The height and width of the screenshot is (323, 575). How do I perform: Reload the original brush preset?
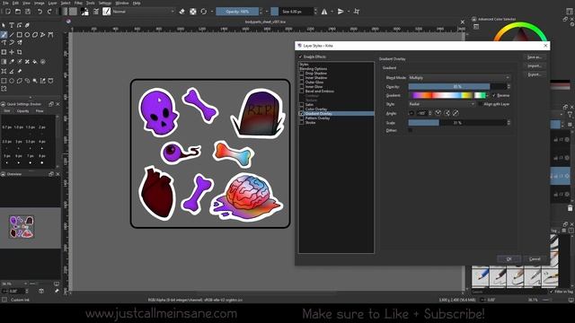pyautogui.click(x=204, y=12)
